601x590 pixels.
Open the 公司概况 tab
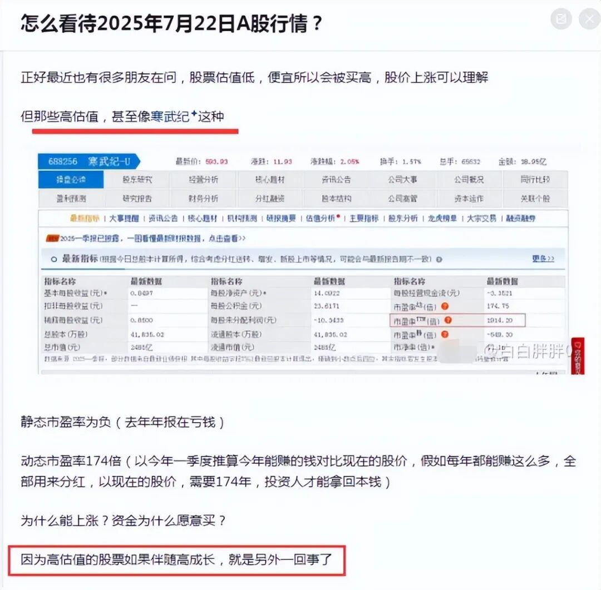click(x=469, y=179)
